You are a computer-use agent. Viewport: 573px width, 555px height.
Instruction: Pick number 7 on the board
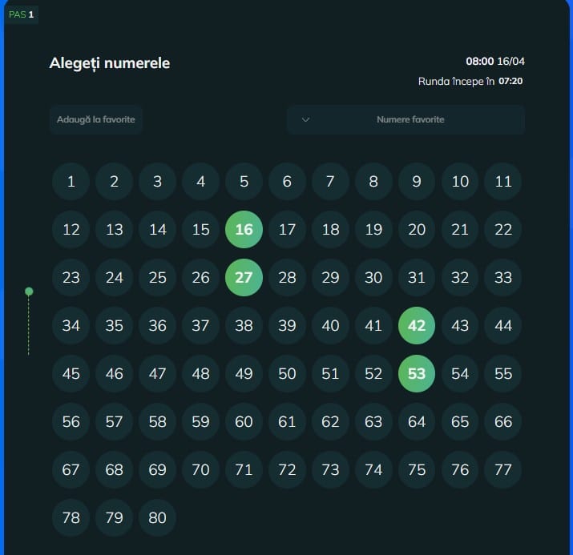tap(330, 182)
